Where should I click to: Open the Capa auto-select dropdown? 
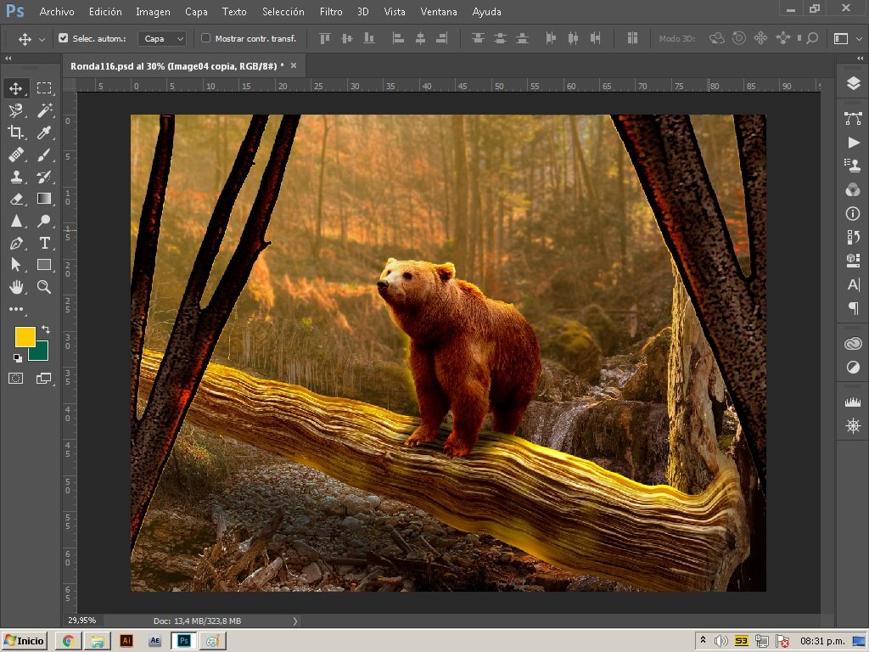click(x=162, y=39)
